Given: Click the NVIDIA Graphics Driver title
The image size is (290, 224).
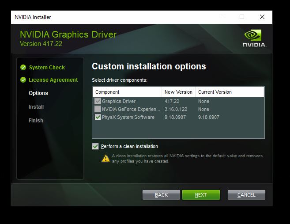Looking at the screenshot, I should (x=68, y=34).
